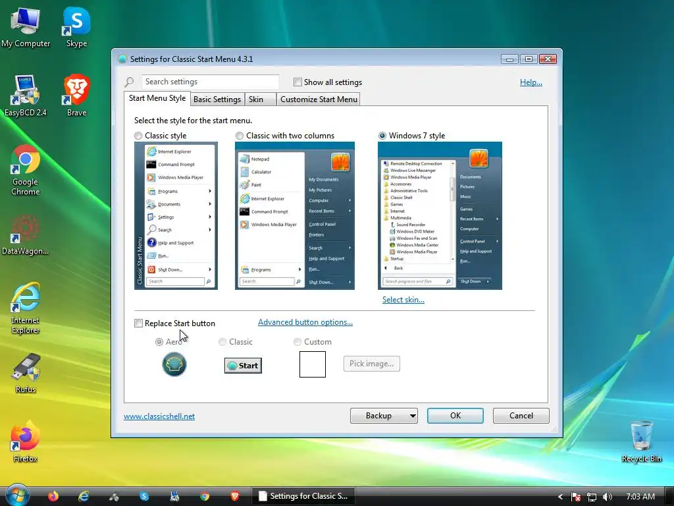This screenshot has height=506, width=674.
Task: Show hidden tray icons arrow
Action: click(x=560, y=497)
